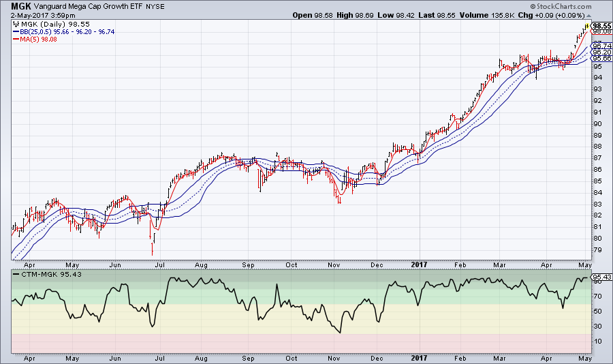Click the CTM-MGK 95.43 indicator legend
The height and width of the screenshot is (364, 613).
(x=51, y=275)
